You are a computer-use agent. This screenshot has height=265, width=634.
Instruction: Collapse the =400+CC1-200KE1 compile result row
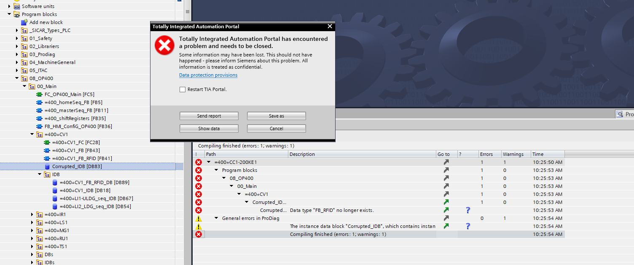pos(209,162)
